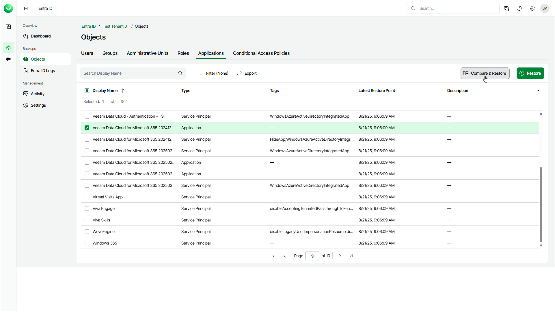Image resolution: width=555 pixels, height=312 pixels.
Task: Click the table vertical scrollbar thumb
Action: [x=541, y=205]
